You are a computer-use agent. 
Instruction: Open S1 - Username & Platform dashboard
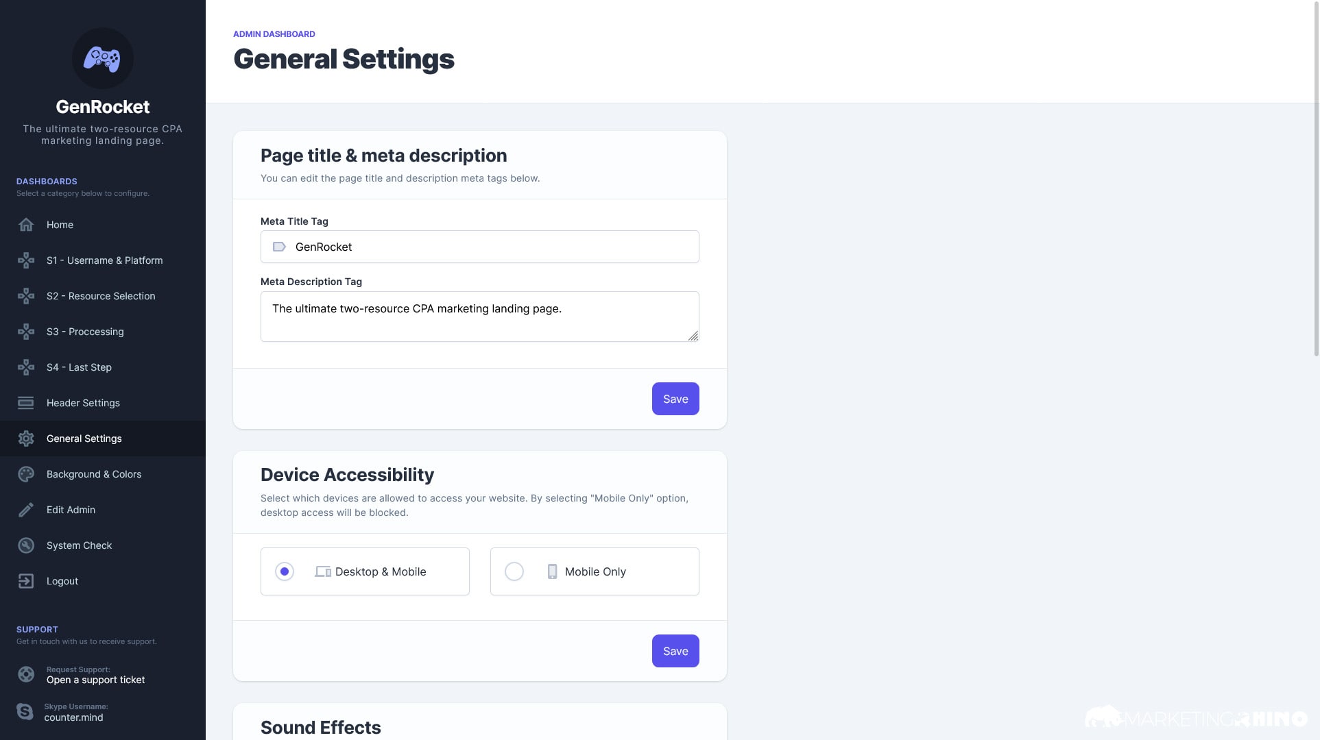point(103,260)
